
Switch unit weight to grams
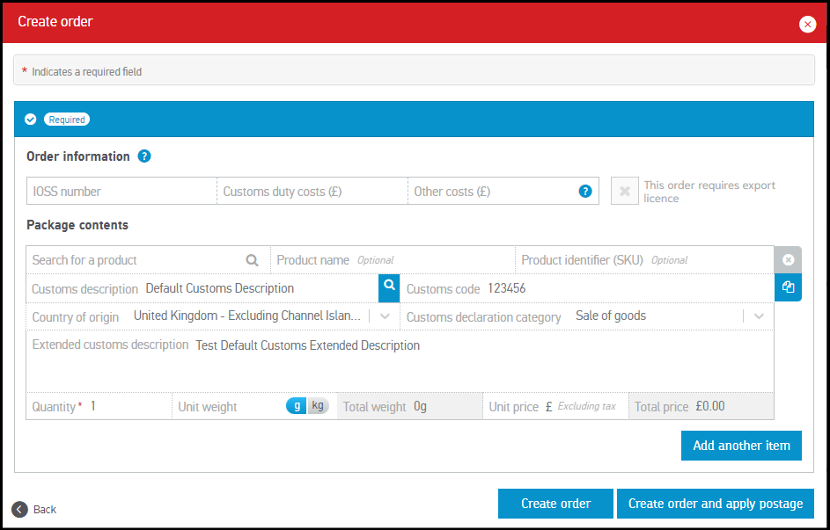coord(297,405)
